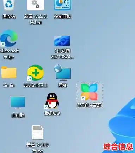Launch the 腾讯QQ penguin icon
Viewport: 135px width, 153px height.
pos(52,101)
